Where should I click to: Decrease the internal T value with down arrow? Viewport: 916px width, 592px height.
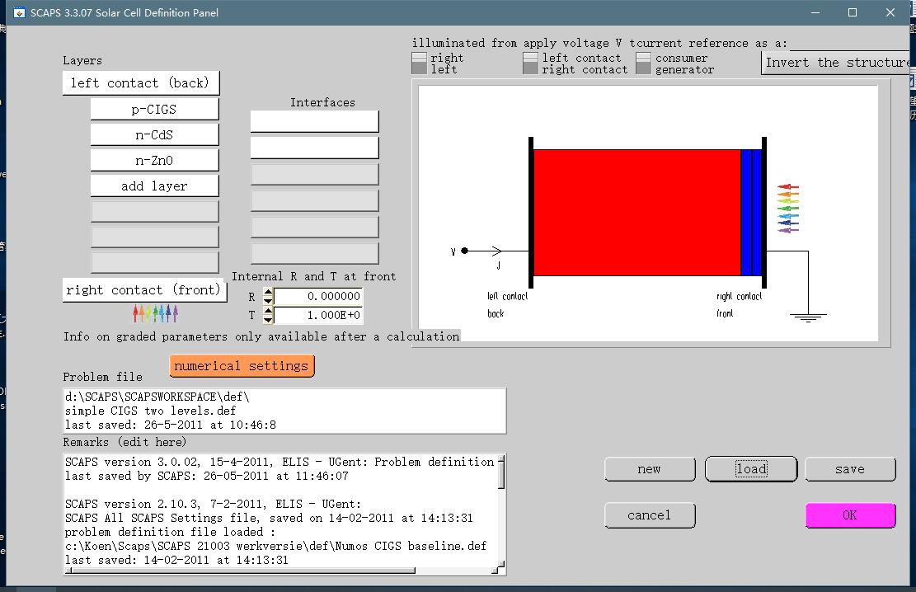pos(268,319)
